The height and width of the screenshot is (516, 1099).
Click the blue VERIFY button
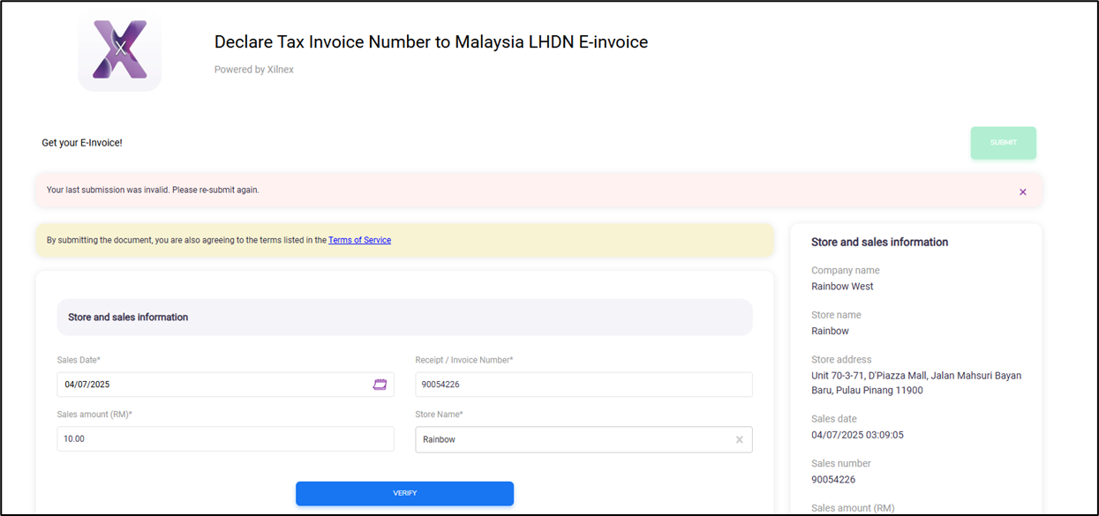pos(404,493)
